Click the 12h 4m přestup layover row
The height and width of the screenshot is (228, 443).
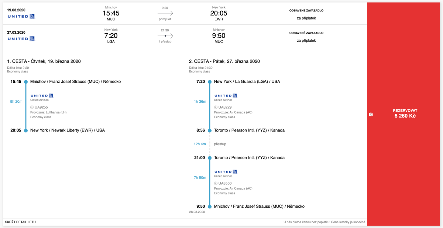[x=209, y=144]
